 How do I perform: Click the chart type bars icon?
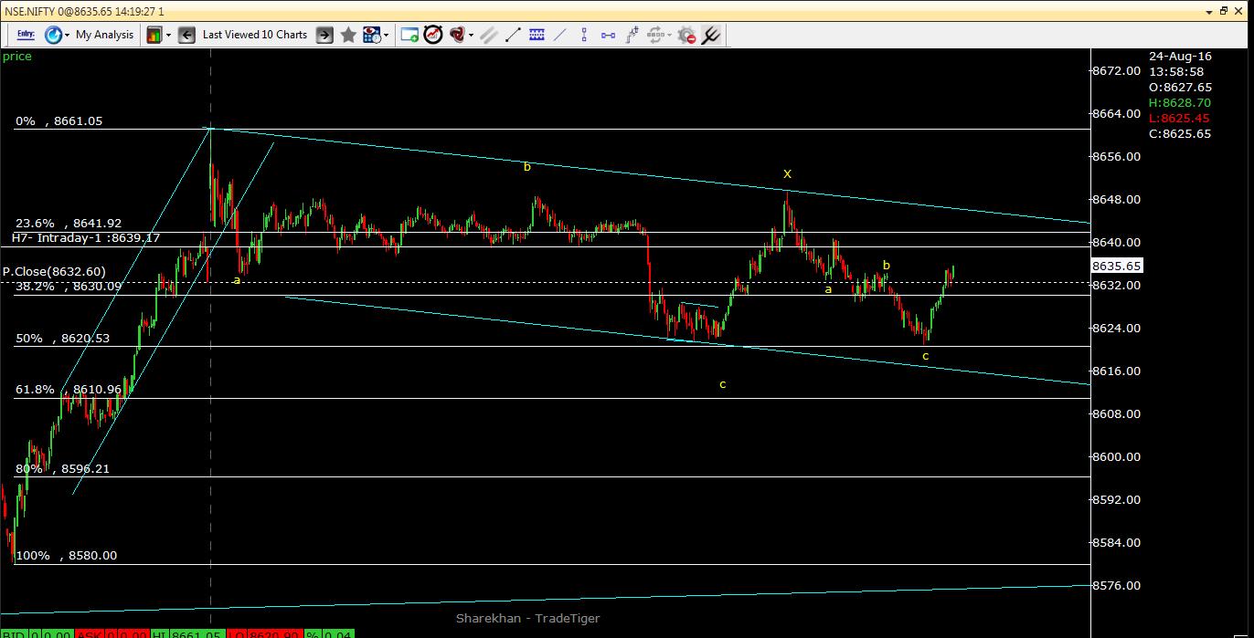pos(154,35)
